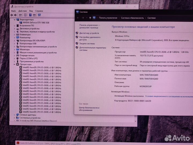Click the computer icon in address bar
The image size is (193, 145).
click(x=94, y=18)
